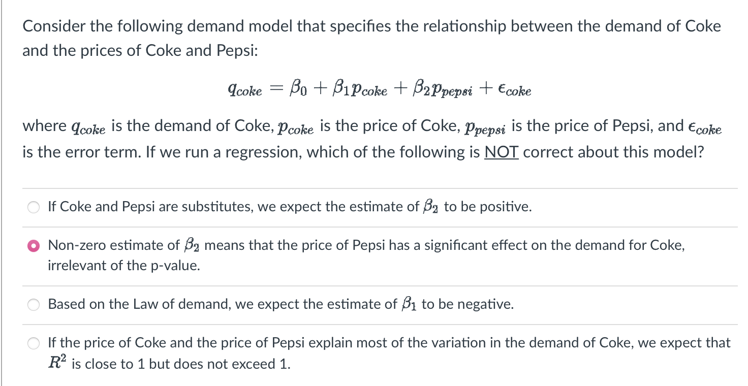Select radio button for the substitutes answer
This screenshot has height=386, width=748.
[34, 207]
